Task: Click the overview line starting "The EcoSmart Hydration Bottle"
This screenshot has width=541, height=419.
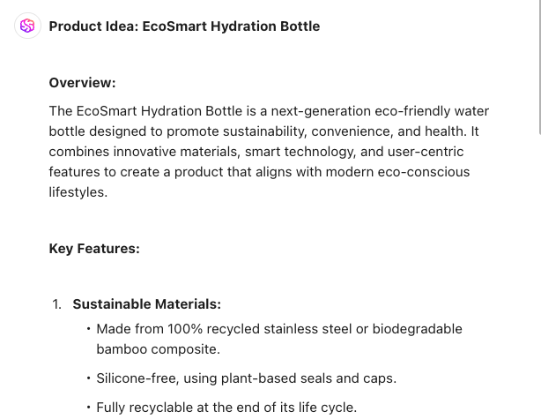Action: tap(269, 111)
